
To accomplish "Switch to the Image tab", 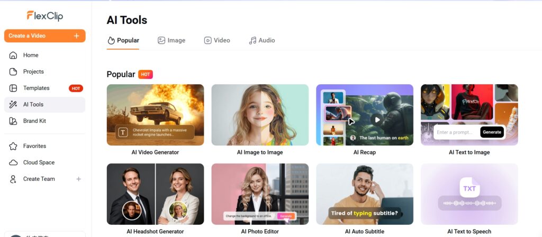I will [171, 40].
